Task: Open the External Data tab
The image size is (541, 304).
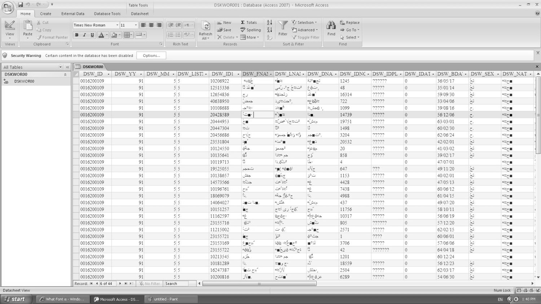Action: click(x=72, y=14)
